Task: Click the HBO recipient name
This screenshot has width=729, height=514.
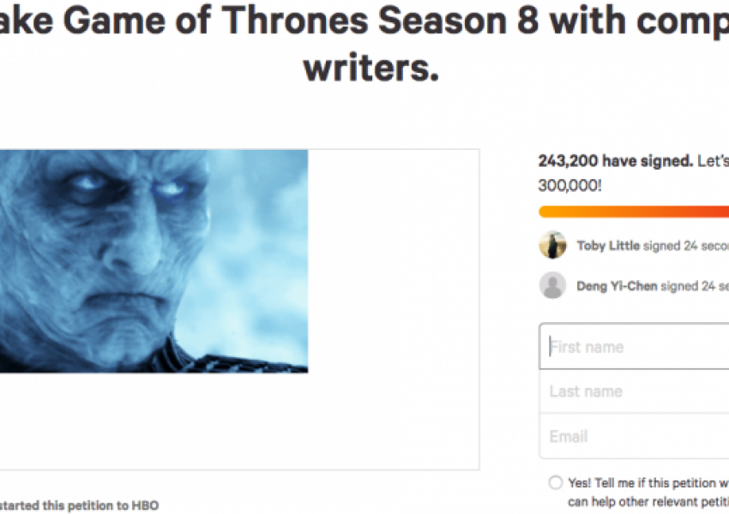Action: pos(145,505)
